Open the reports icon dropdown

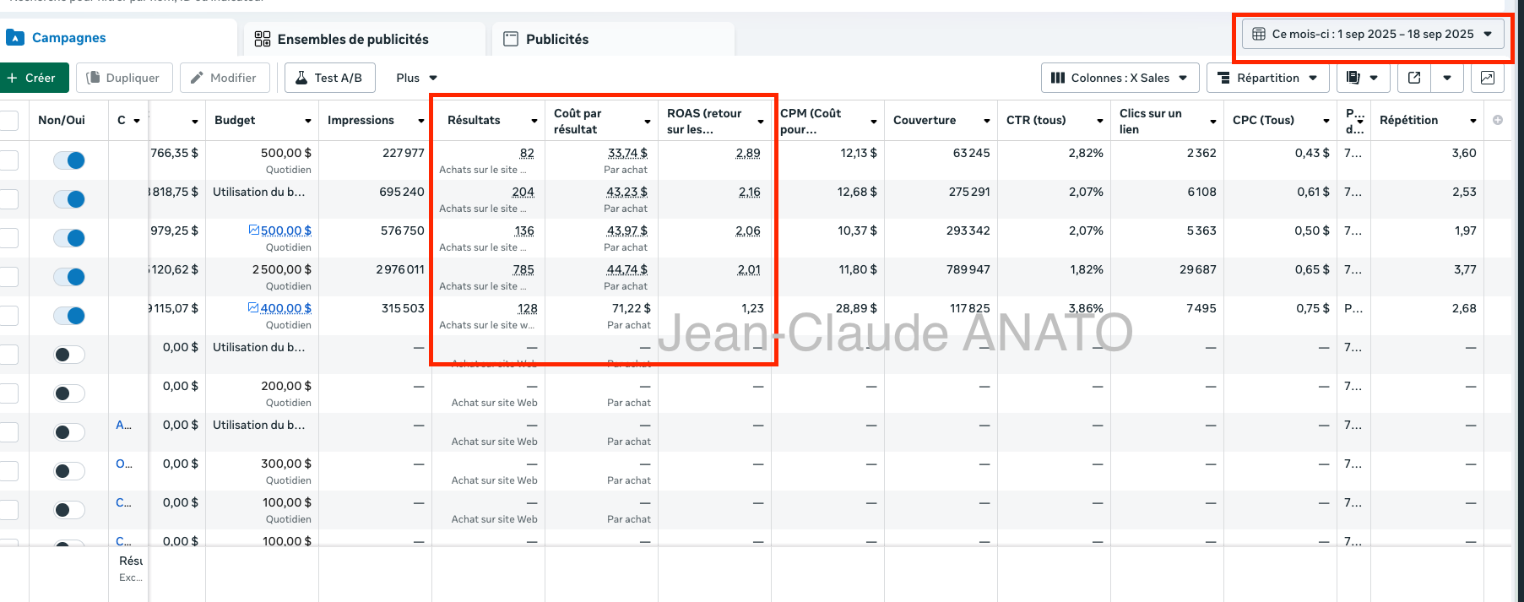point(1361,78)
